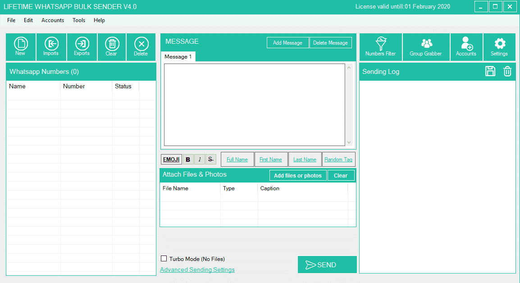This screenshot has width=520, height=283.
Task: Apply bold formatting to the message
Action: 187,159
